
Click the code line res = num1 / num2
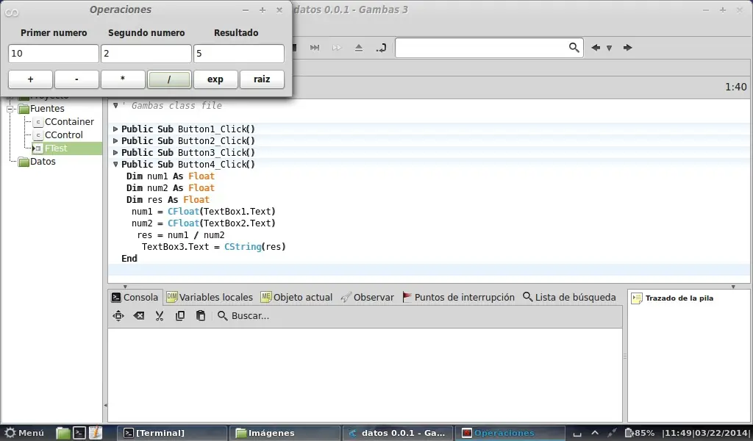(181, 235)
